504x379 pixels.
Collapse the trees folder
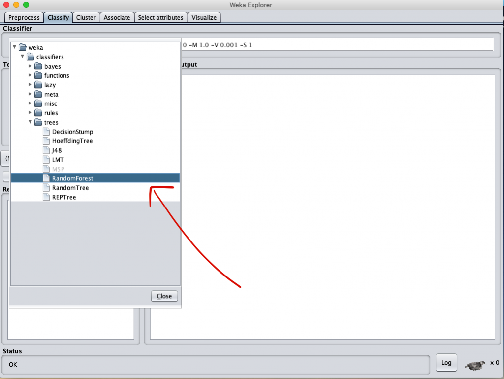coord(30,122)
